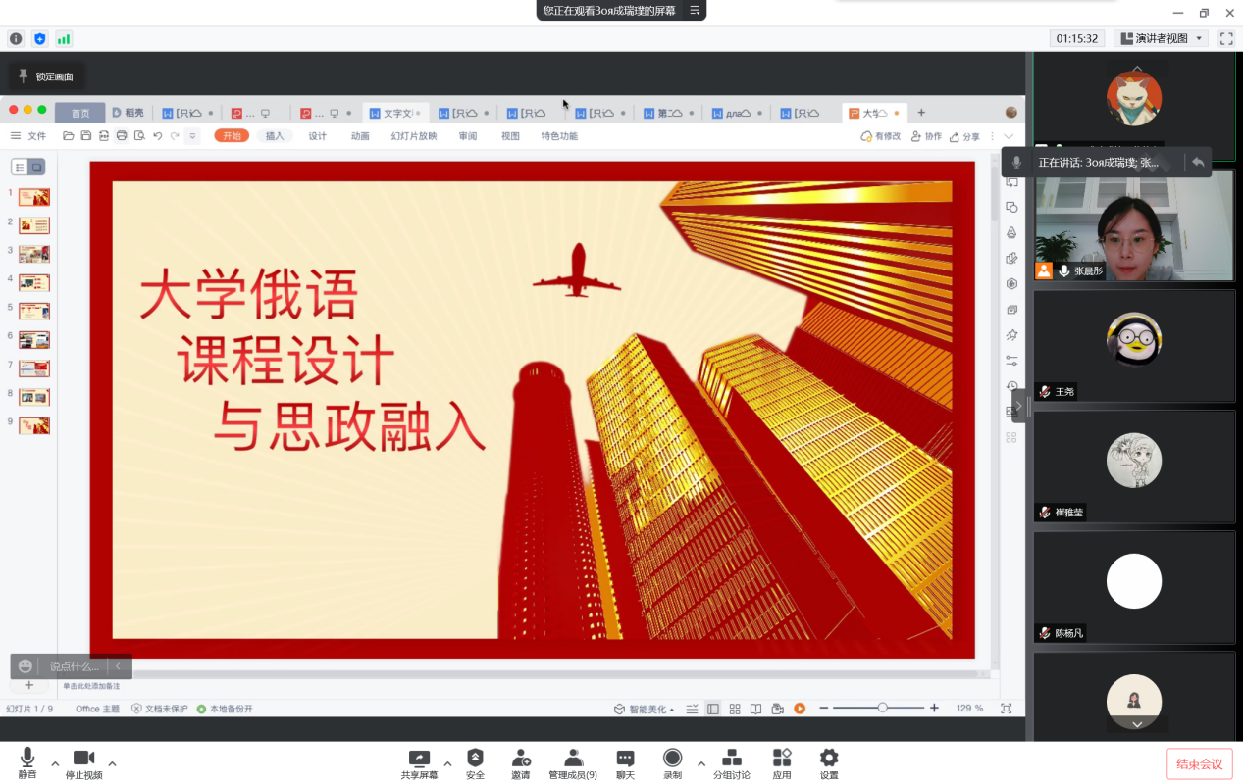Open the 应用 apps icon
The image size is (1243, 784).
(782, 759)
